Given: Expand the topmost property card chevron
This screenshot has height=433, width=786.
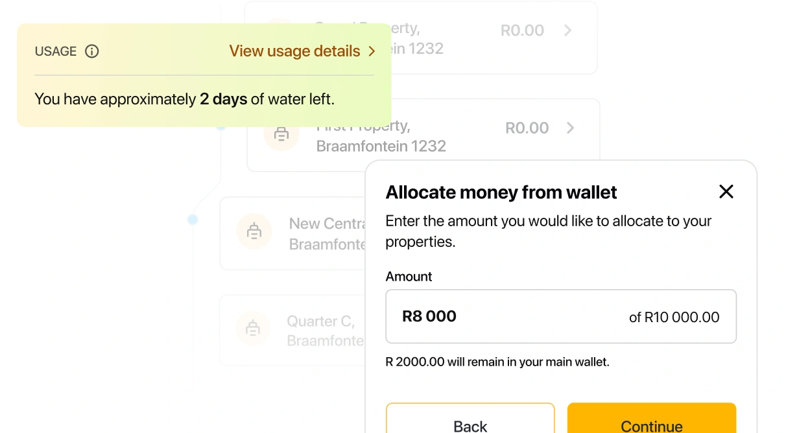Looking at the screenshot, I should [x=567, y=30].
